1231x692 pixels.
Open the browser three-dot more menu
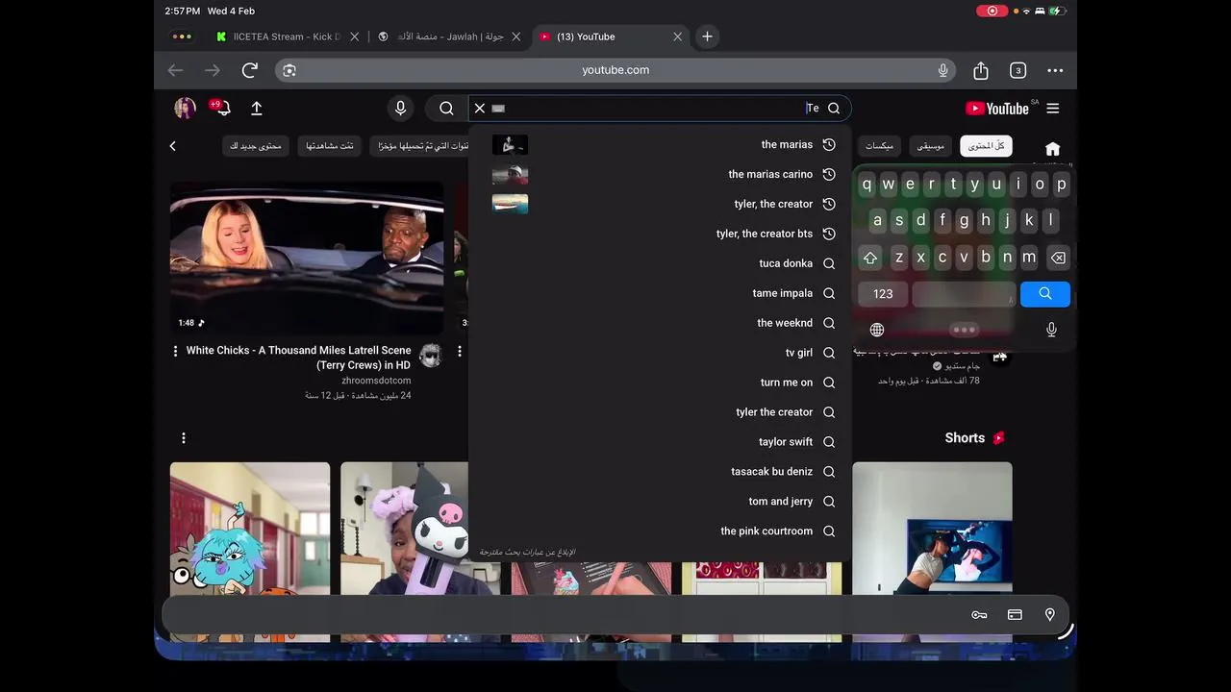[x=1055, y=70]
